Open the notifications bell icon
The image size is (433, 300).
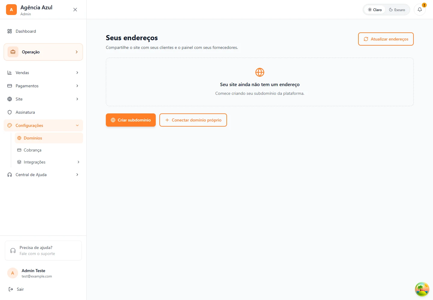point(420,10)
